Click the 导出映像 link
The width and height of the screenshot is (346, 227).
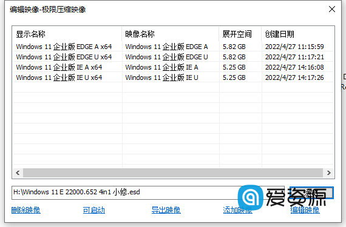(166, 210)
